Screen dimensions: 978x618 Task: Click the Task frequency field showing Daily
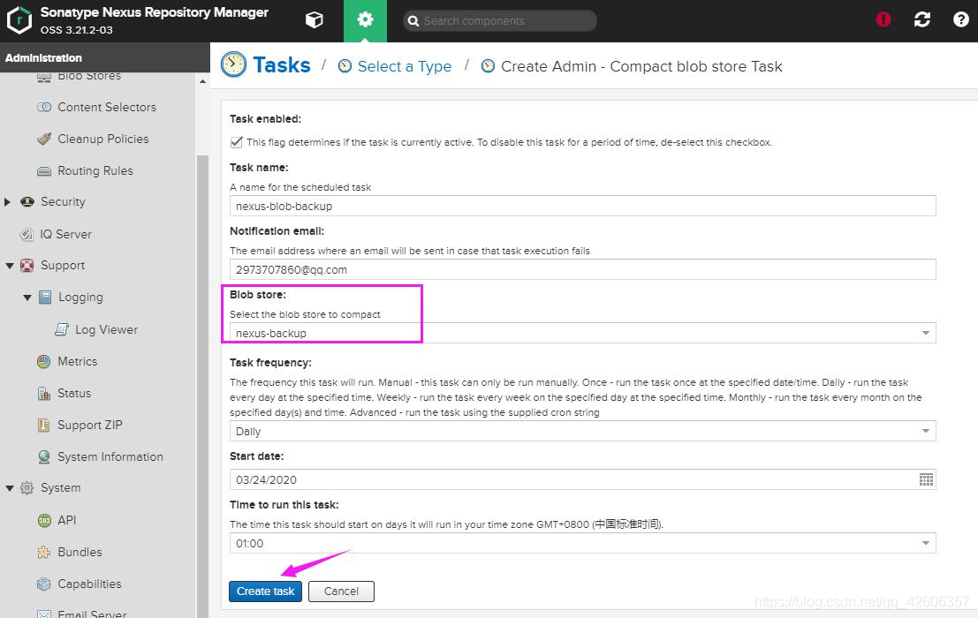pos(582,431)
